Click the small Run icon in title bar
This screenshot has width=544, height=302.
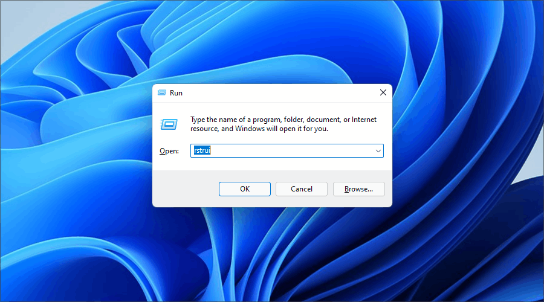click(x=161, y=92)
